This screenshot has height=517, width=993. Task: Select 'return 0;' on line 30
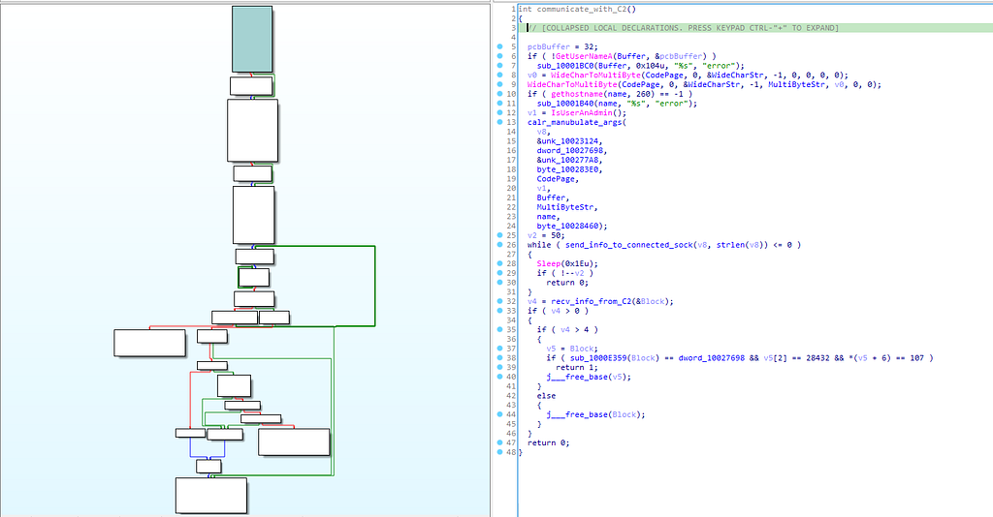click(x=566, y=283)
